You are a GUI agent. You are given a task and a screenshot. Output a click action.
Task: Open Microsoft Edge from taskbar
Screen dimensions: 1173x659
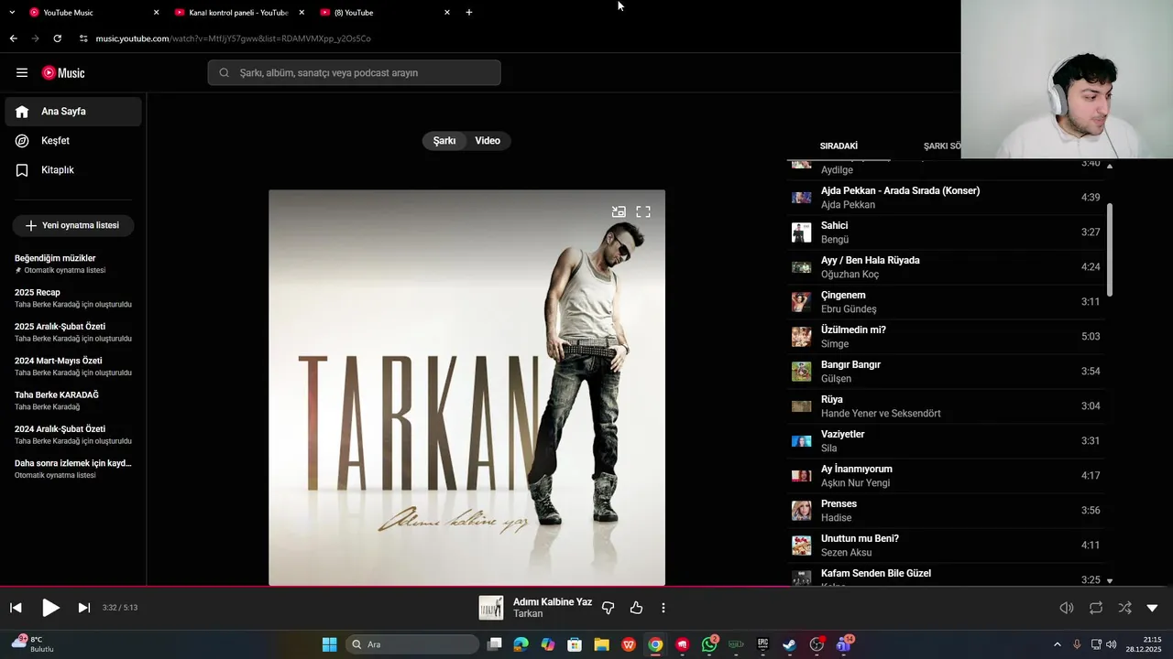[521, 644]
